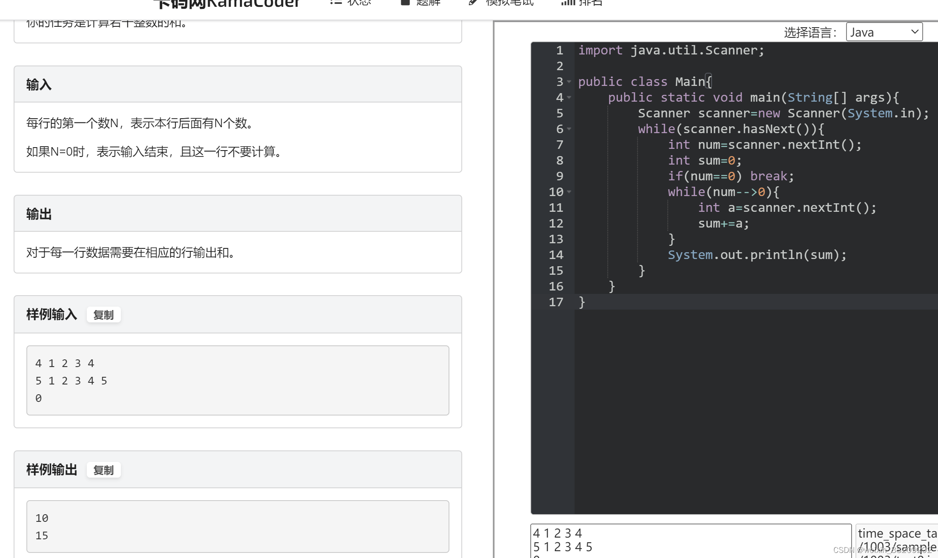Screen dimensions: 938x558
Task: Click the 'if(num==0) break;' code line
Action: coord(731,176)
